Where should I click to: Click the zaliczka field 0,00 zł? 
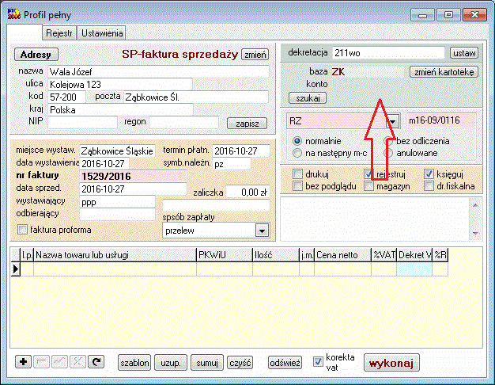point(247,192)
